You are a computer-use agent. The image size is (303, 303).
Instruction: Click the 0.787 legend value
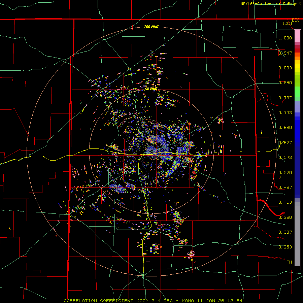click(x=285, y=98)
